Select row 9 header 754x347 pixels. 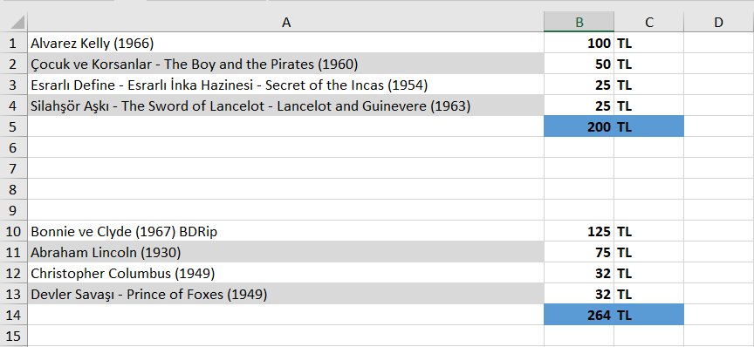click(x=13, y=210)
